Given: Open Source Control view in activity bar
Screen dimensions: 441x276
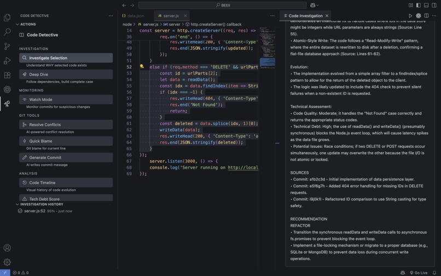Looking at the screenshot, I should coord(7,46).
